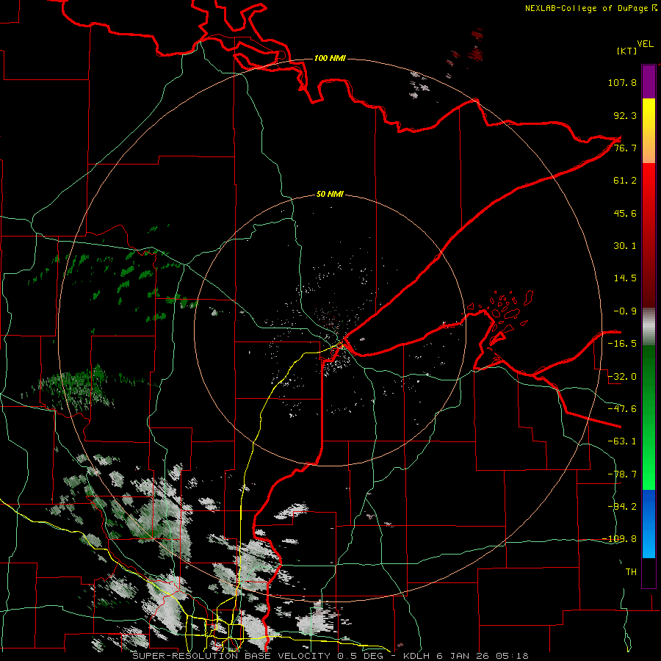Viewport: 661px width, 661px height.
Task: Select the -109.8 velocity scale value
Action: (619, 539)
